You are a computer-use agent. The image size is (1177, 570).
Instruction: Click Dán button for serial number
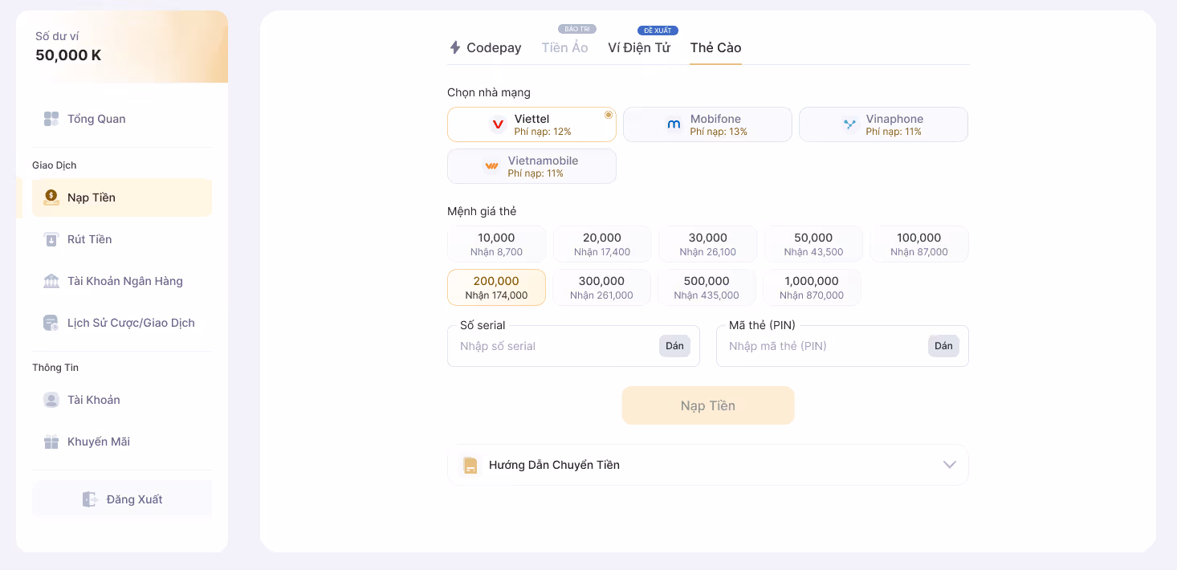tap(674, 346)
